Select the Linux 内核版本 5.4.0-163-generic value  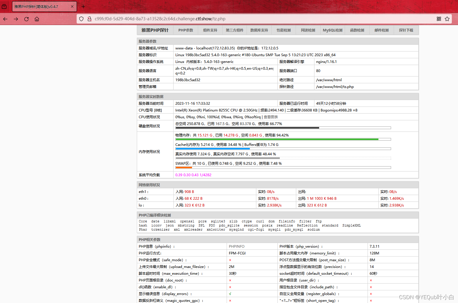[x=204, y=62]
